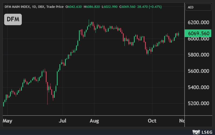Click the DFM symbol badge
This screenshot has width=215, height=135.
click(x=13, y=20)
